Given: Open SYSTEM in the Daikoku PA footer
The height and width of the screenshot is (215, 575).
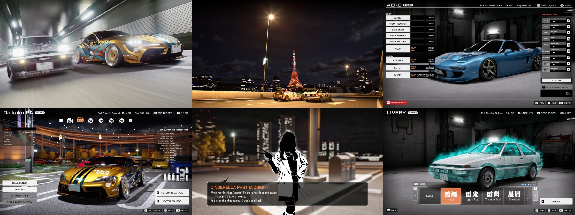Looking at the screenshot, I should (182, 211).
